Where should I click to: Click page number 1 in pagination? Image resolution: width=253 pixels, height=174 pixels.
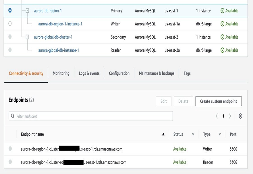(x=223, y=116)
